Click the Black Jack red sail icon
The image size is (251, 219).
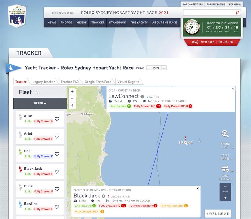pos(20,169)
